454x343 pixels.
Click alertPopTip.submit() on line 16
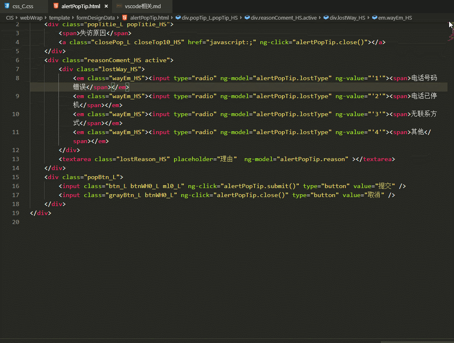pos(260,186)
